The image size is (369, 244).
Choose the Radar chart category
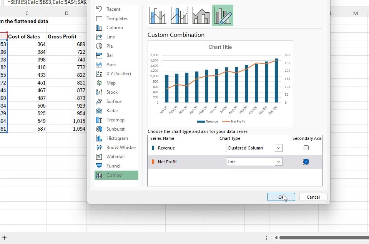coord(116,111)
